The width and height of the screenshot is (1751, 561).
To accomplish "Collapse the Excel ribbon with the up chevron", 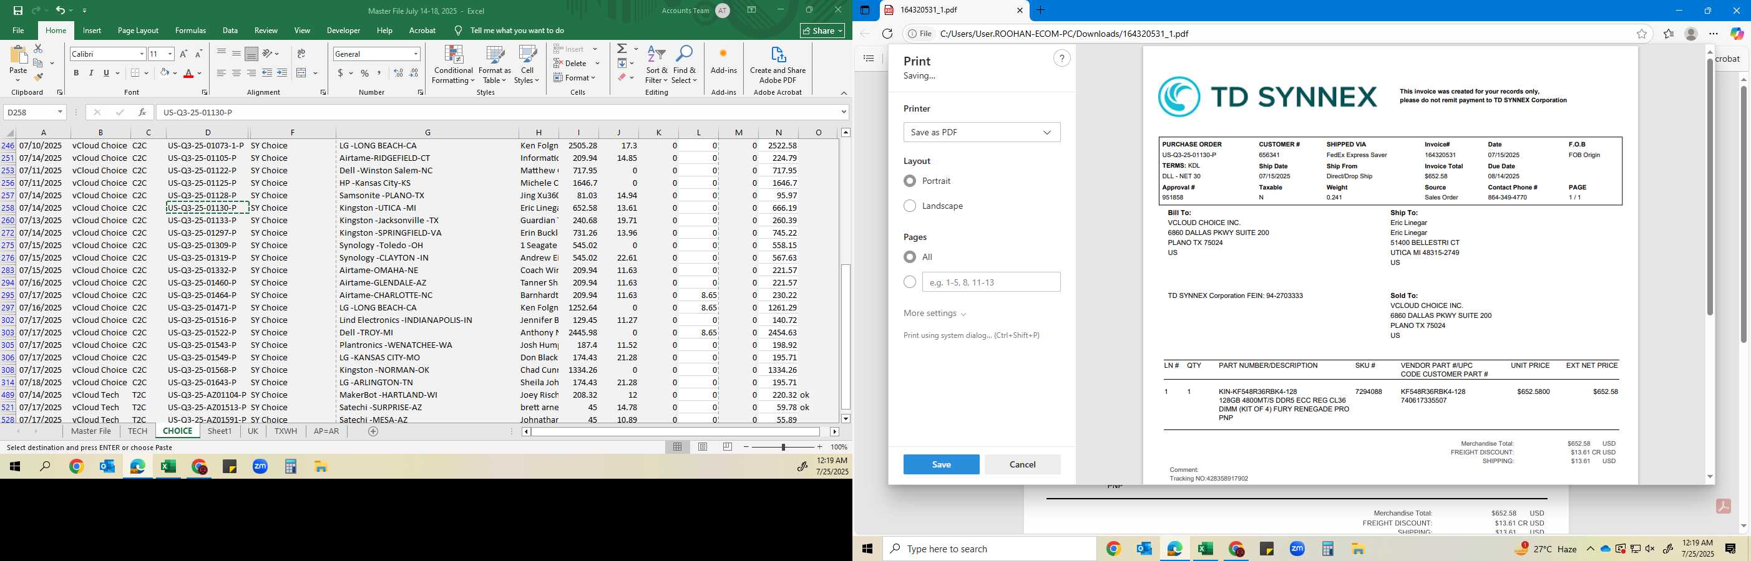I will pyautogui.click(x=844, y=93).
